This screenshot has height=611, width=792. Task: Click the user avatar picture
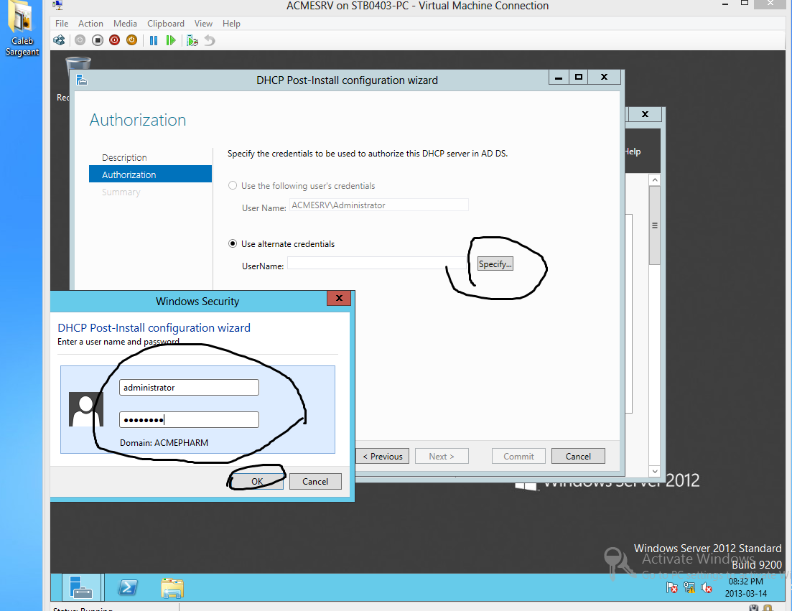tap(86, 409)
